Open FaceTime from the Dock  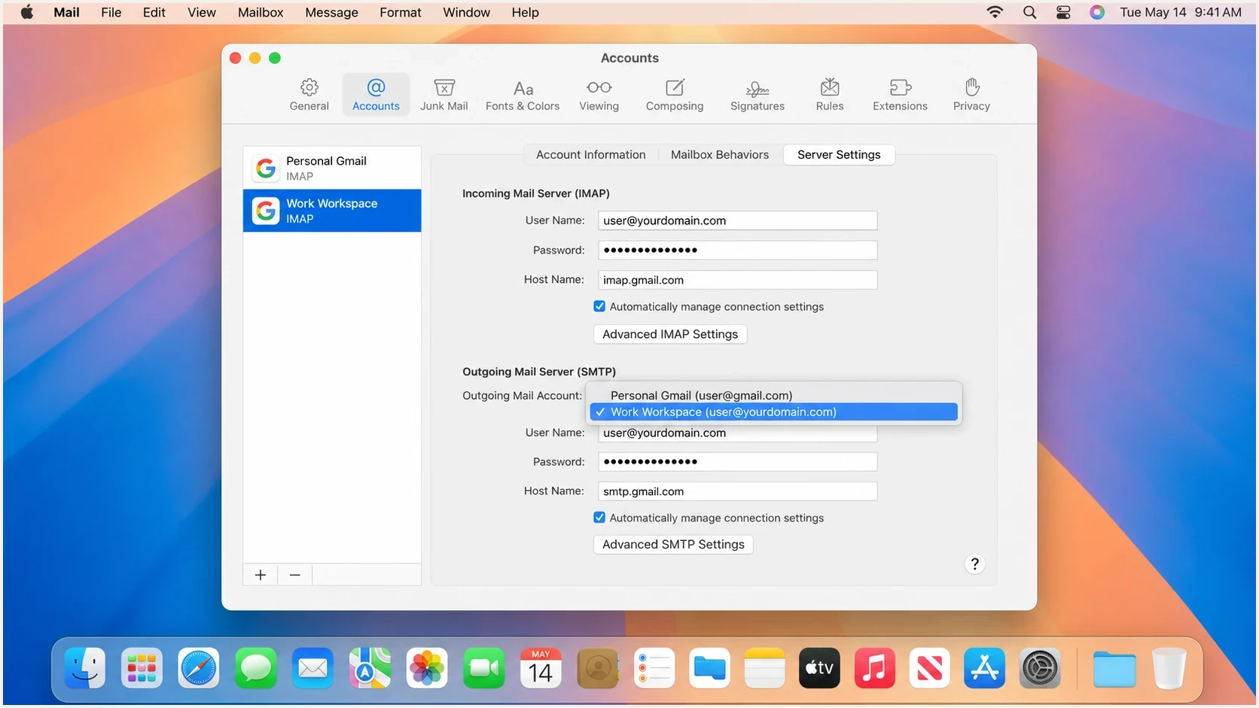click(x=483, y=668)
